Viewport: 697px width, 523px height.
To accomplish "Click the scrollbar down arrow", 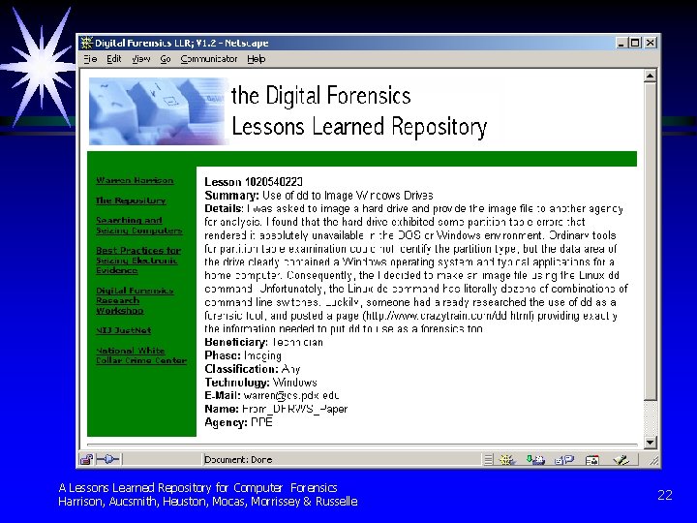I will [650, 442].
